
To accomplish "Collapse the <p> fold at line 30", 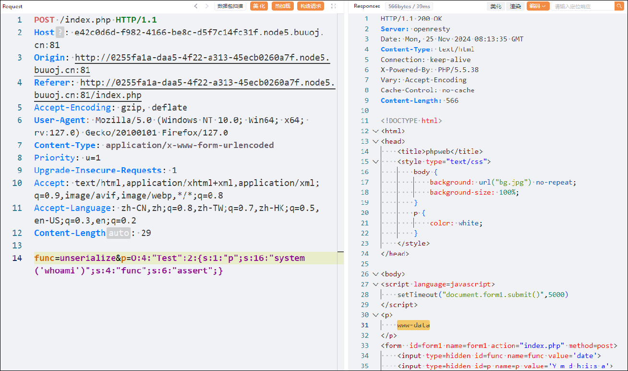I will tap(375, 315).
